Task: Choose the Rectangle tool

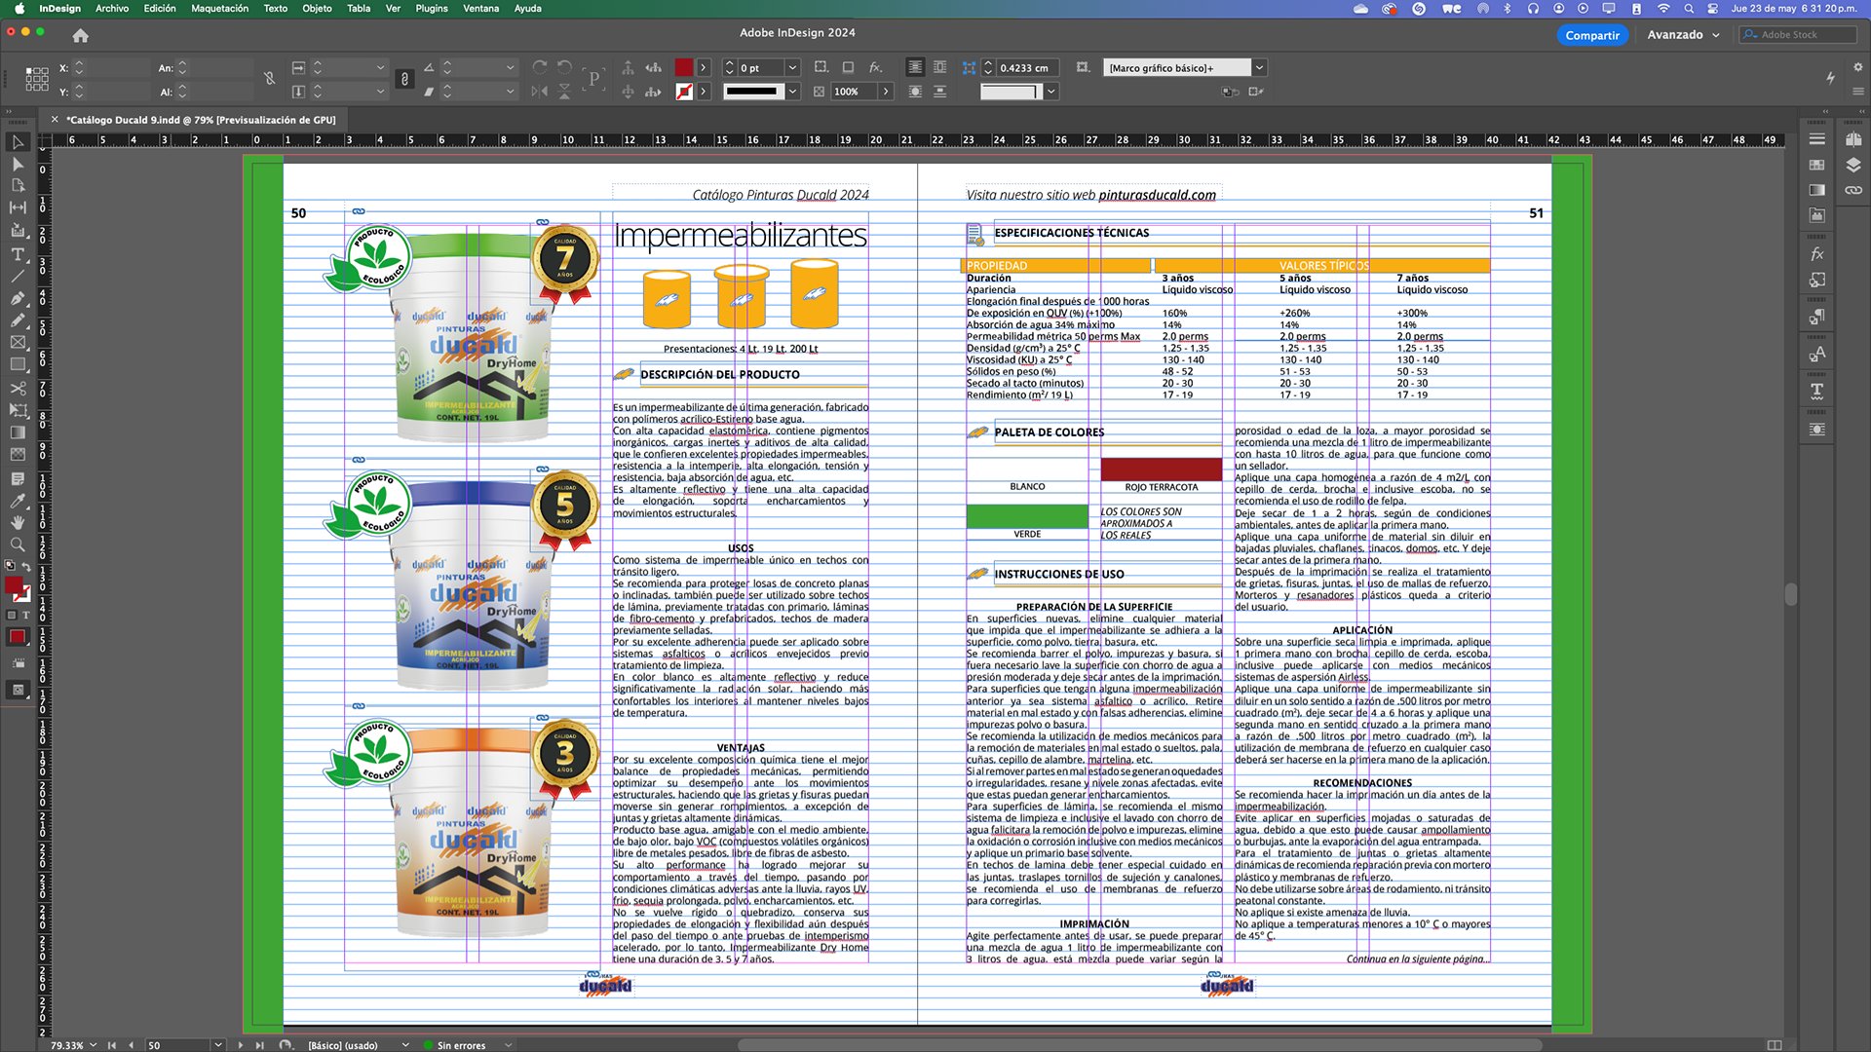Action: pos(18,364)
